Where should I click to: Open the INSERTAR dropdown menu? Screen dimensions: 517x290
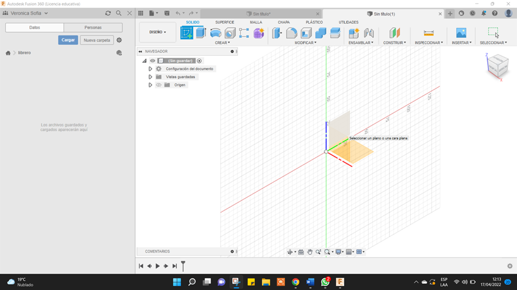pos(462,43)
